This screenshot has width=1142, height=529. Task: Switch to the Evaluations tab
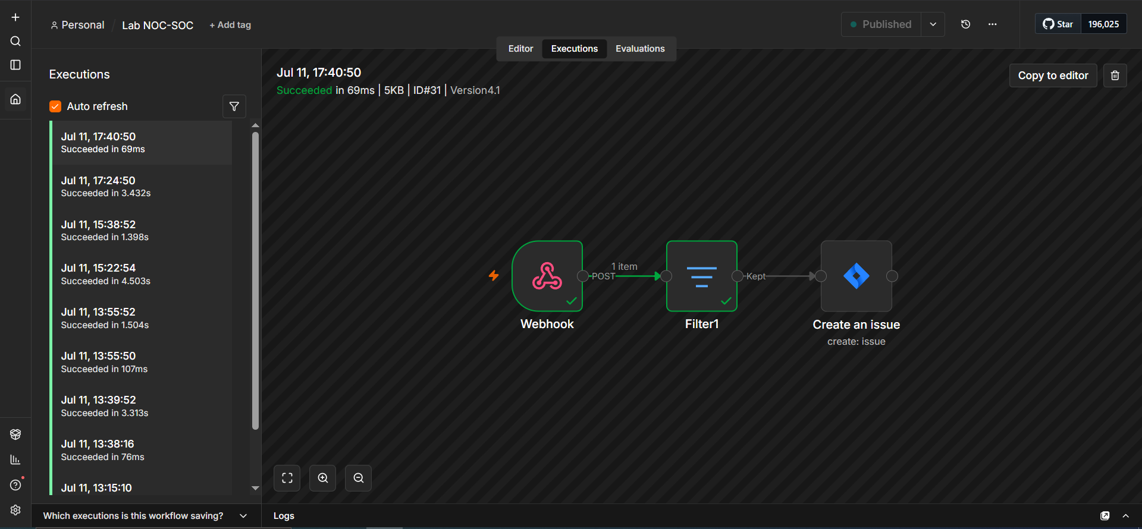640,49
